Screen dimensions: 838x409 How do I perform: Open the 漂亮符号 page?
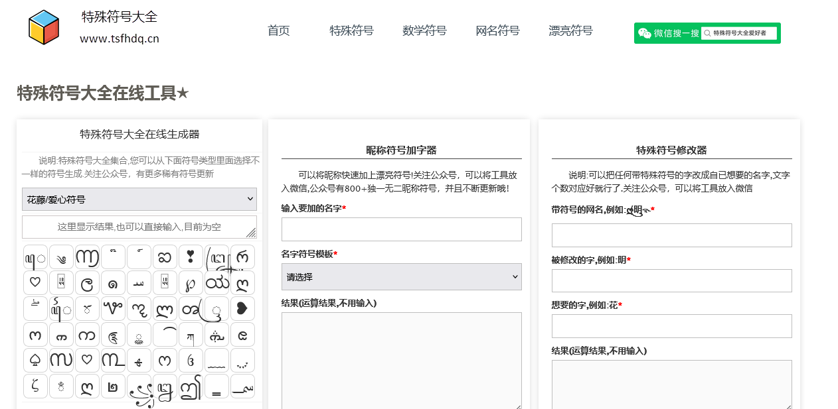click(x=570, y=30)
